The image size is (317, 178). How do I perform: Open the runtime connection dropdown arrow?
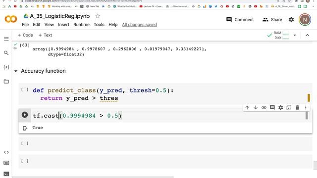[295, 35]
